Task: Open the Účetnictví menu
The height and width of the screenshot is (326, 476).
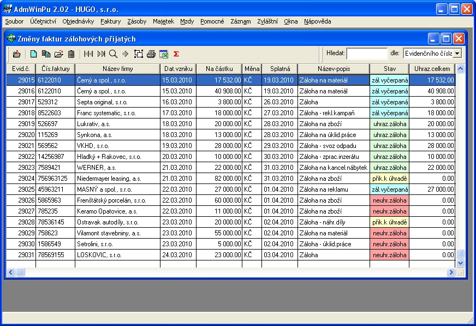Action: point(41,21)
